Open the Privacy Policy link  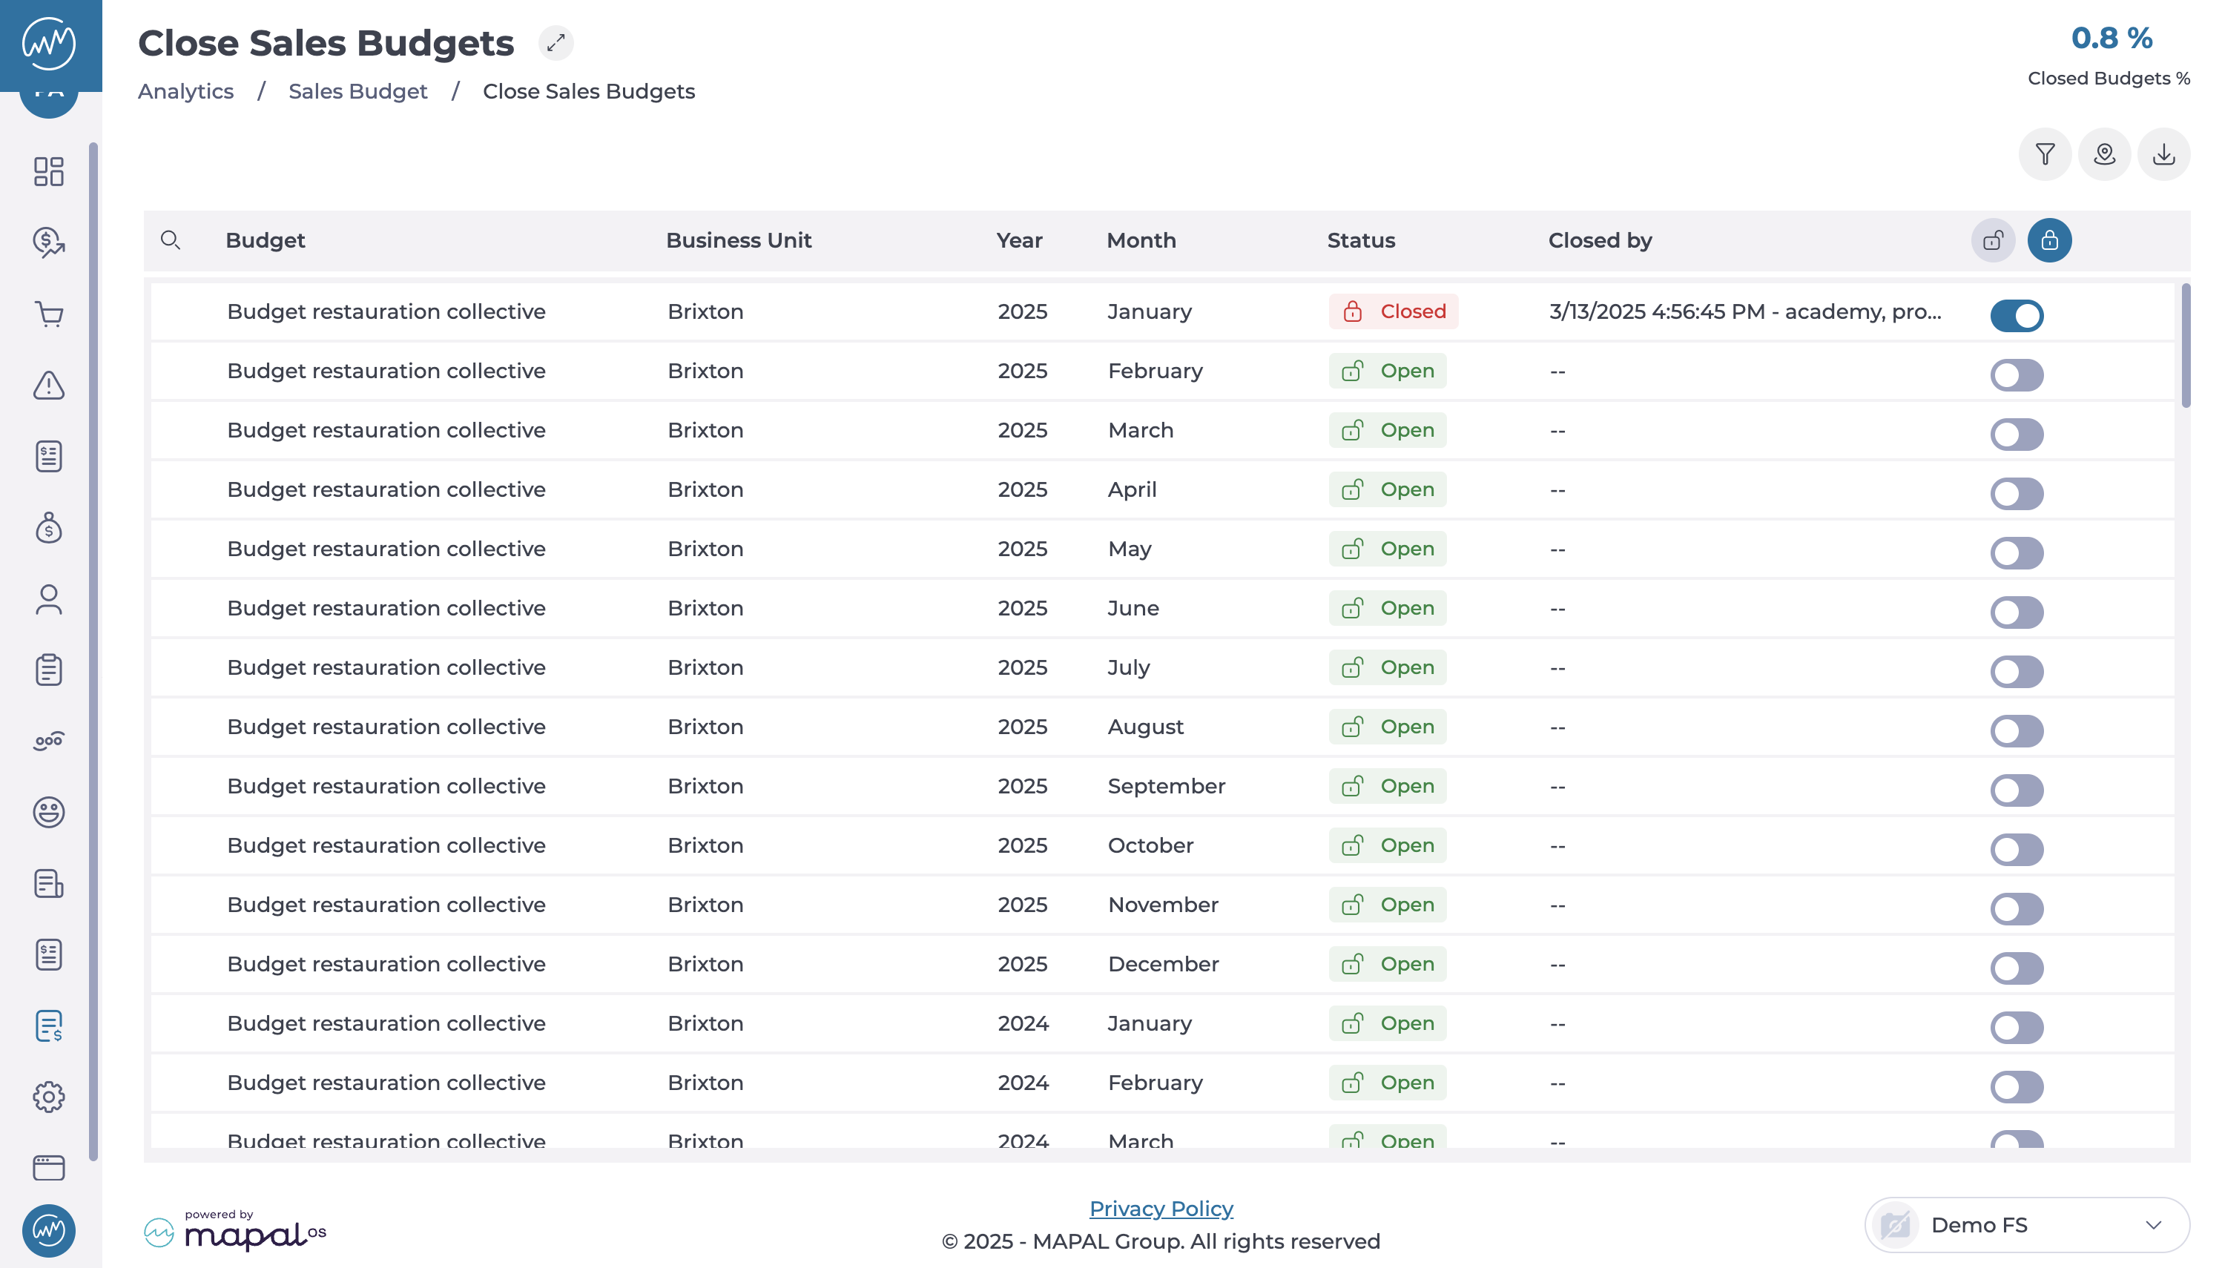[1160, 1209]
